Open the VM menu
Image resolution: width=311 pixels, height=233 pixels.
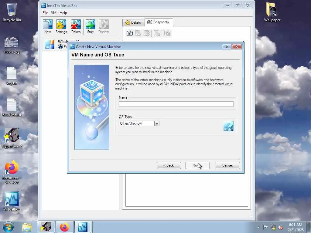point(54,13)
